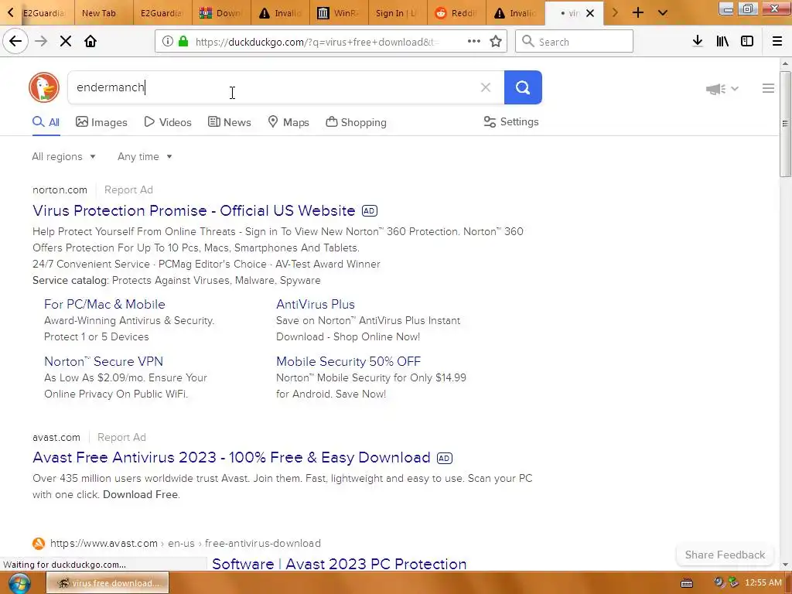Screen dimensions: 792x594
Task: Stop loading the page
Action: click(66, 42)
